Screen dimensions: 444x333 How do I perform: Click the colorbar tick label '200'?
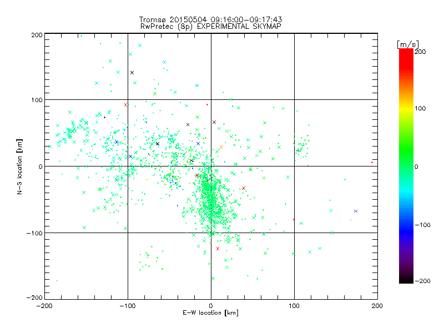[420, 52]
